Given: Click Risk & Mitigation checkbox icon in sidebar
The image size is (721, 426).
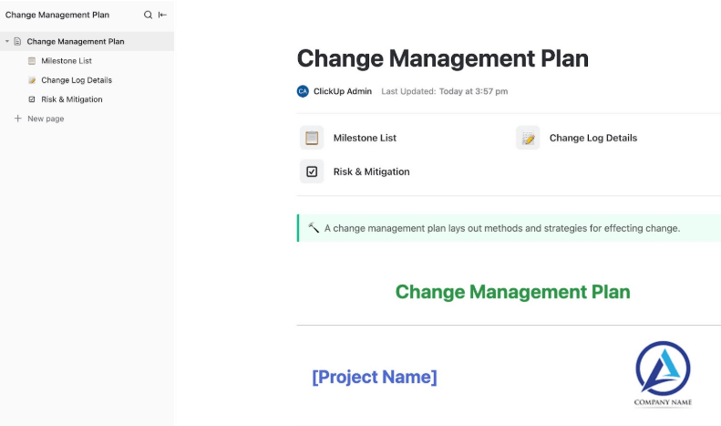Looking at the screenshot, I should click(32, 99).
